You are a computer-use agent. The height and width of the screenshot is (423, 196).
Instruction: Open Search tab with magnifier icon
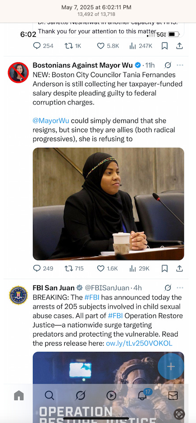tap(49, 396)
